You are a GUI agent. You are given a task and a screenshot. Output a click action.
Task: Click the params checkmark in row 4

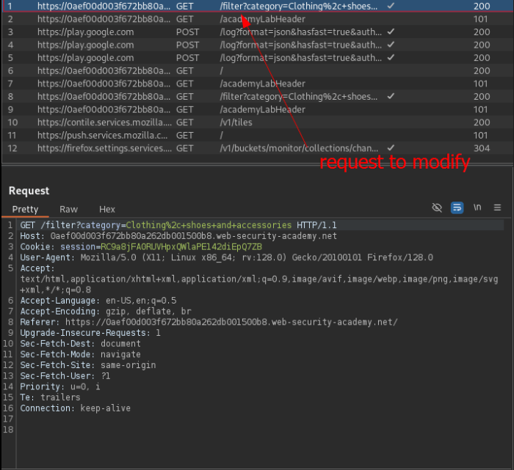(x=391, y=45)
